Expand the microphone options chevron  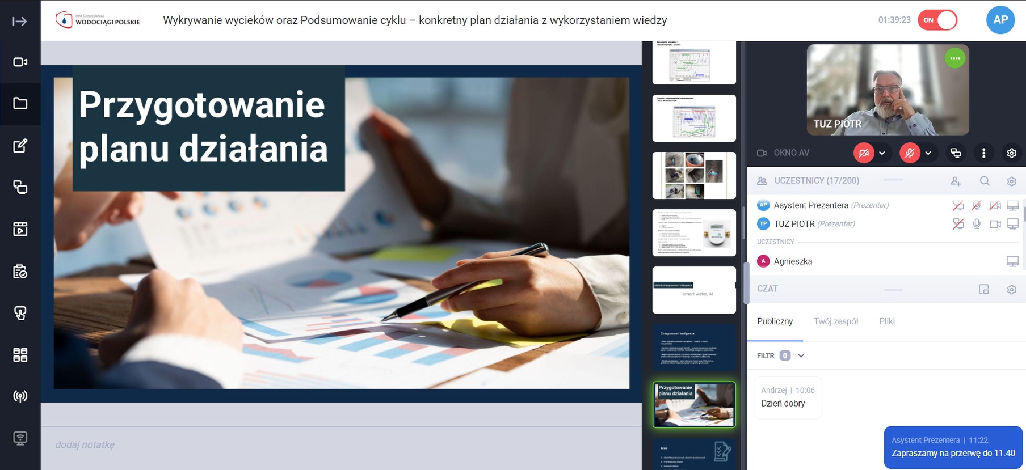(x=928, y=153)
